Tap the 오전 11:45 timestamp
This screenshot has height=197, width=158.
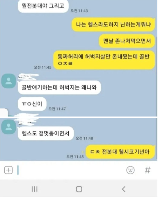[43, 67]
